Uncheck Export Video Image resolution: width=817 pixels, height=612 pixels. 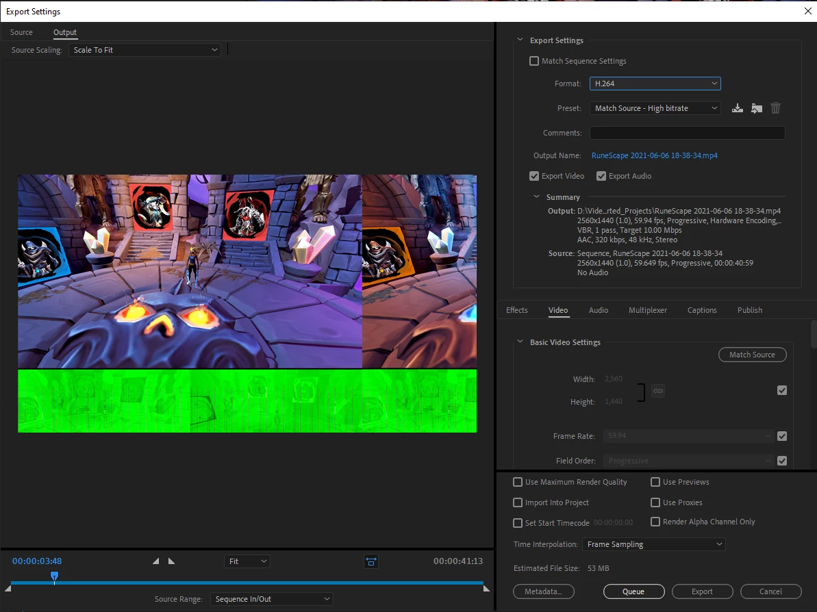pyautogui.click(x=534, y=176)
